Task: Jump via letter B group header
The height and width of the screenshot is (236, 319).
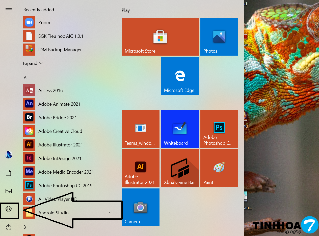Action: (25, 227)
